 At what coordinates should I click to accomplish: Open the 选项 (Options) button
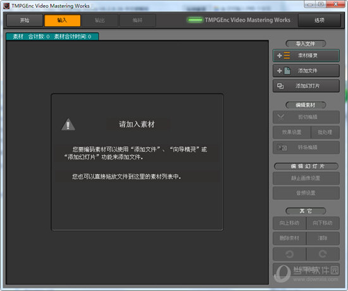[x=319, y=20]
